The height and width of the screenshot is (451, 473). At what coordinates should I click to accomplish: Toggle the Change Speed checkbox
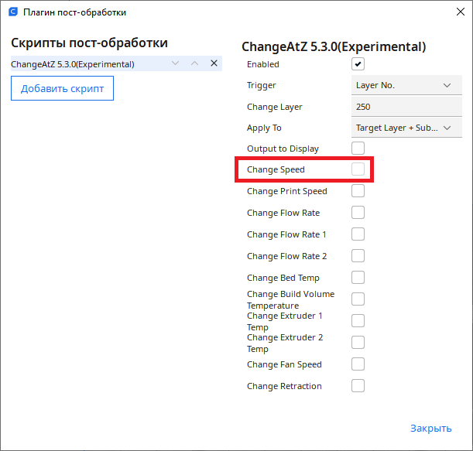(358, 169)
